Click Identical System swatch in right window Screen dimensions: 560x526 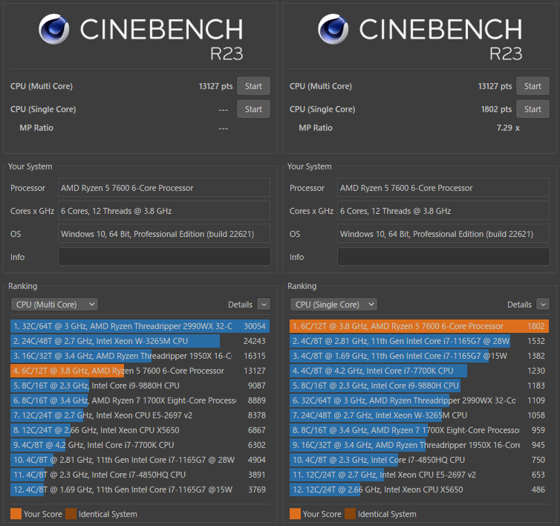pos(350,514)
